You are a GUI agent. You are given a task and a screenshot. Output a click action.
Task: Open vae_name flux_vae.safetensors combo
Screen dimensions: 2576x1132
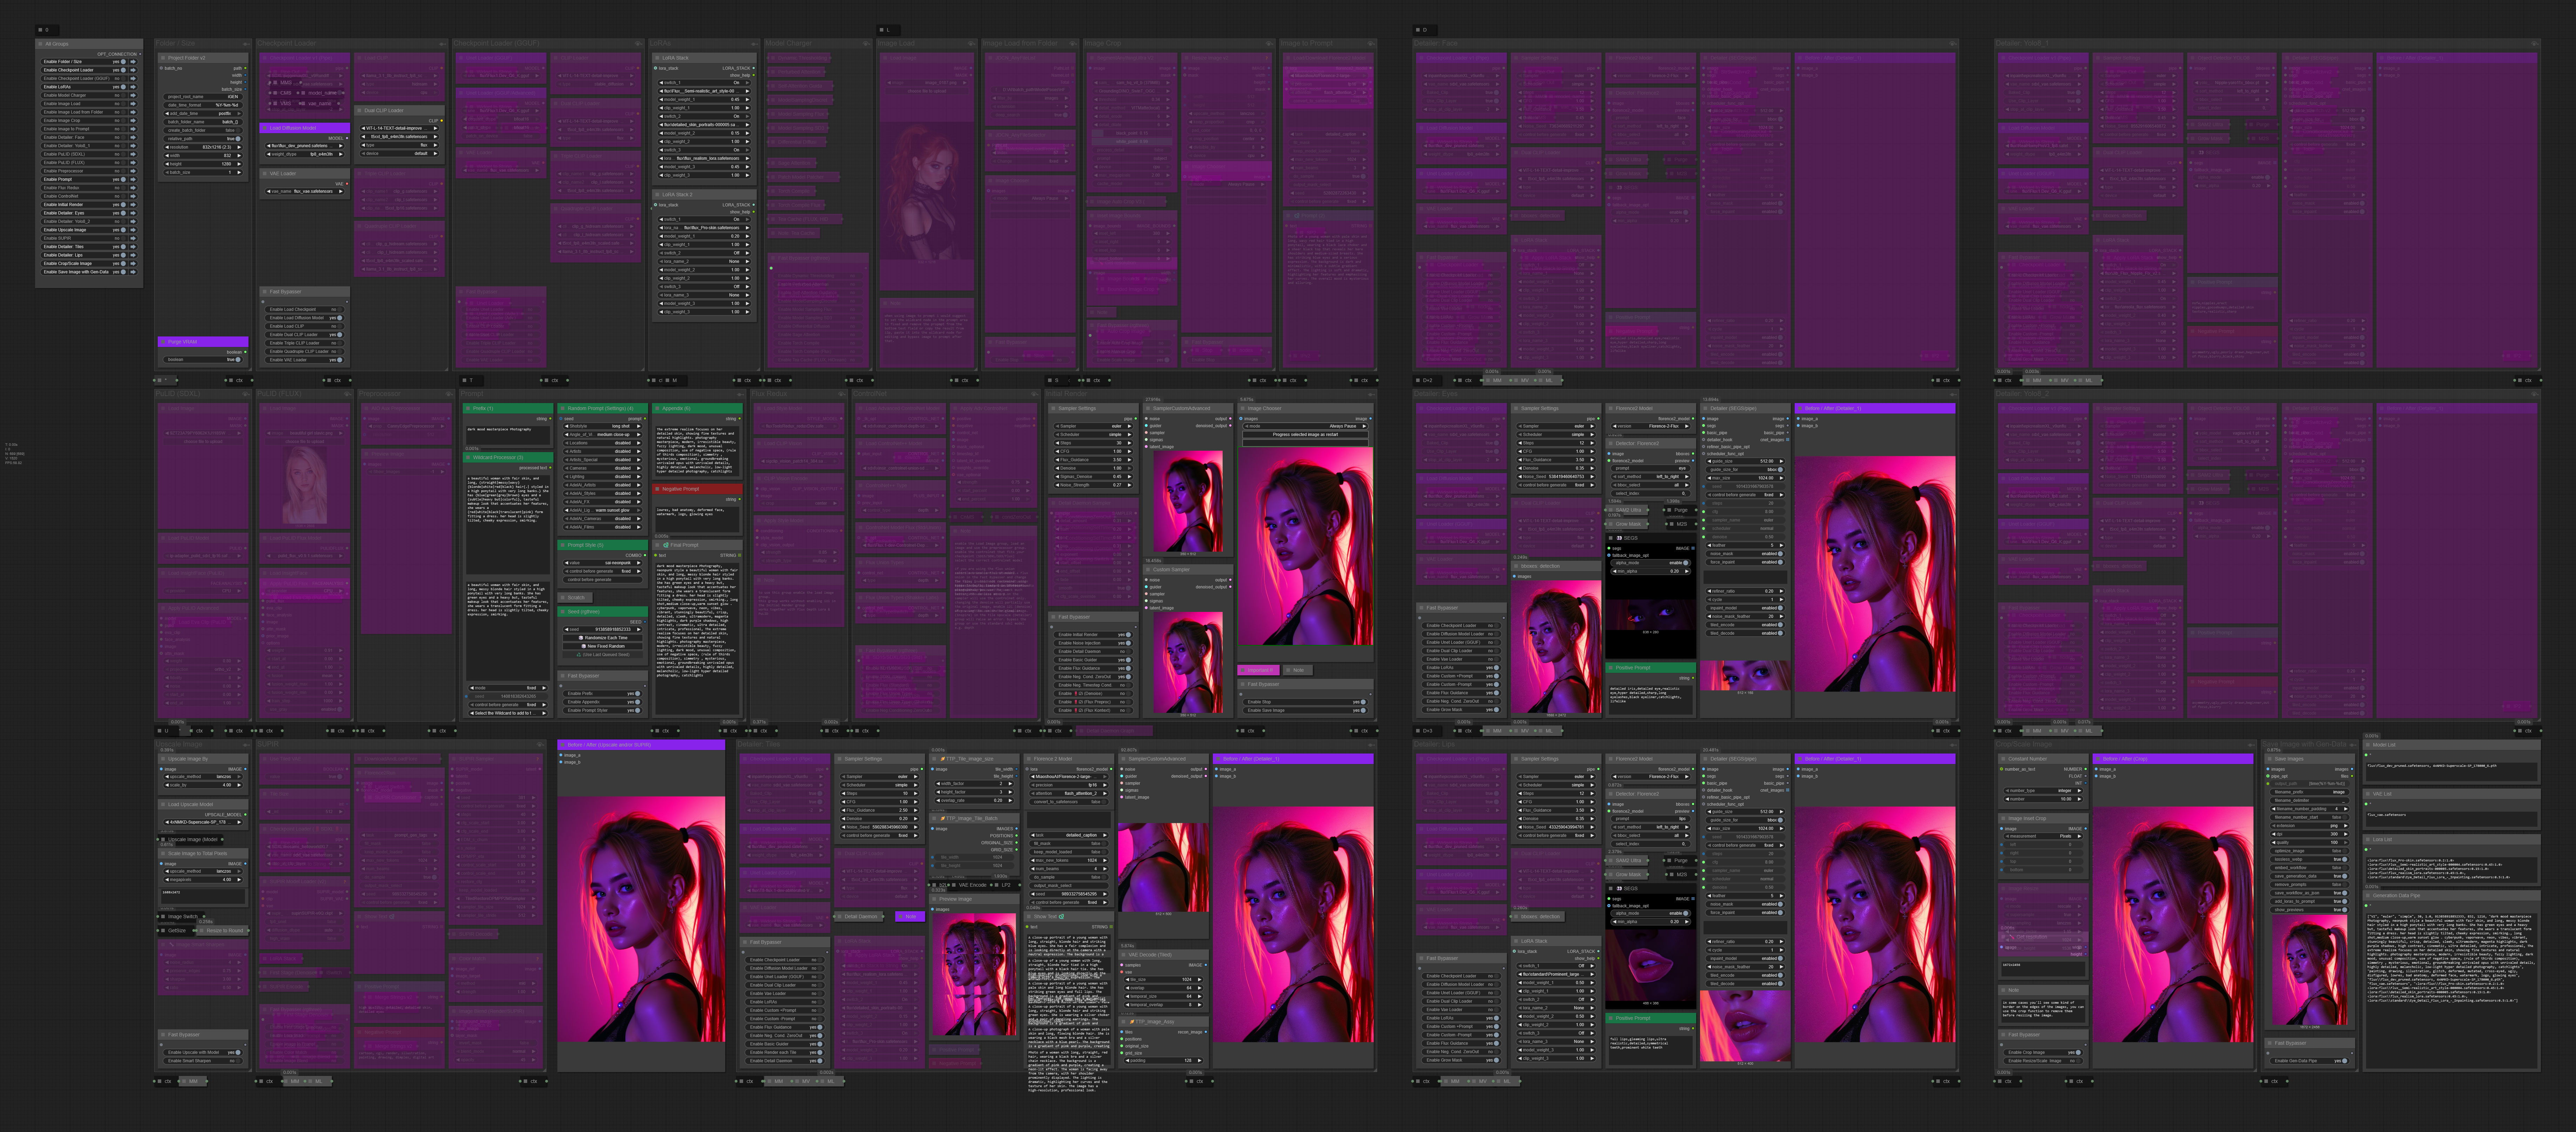coord(305,192)
